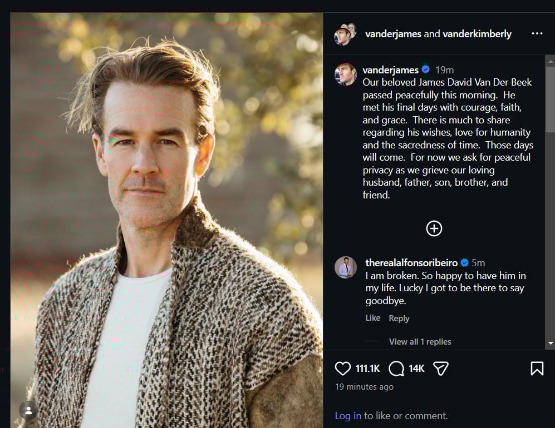Click vanderjames username above the caption
555x428 pixels.
click(390, 69)
